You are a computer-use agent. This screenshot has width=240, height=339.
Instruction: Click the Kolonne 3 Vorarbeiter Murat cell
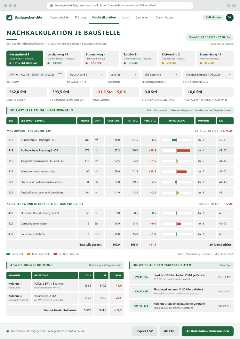pos(19,298)
